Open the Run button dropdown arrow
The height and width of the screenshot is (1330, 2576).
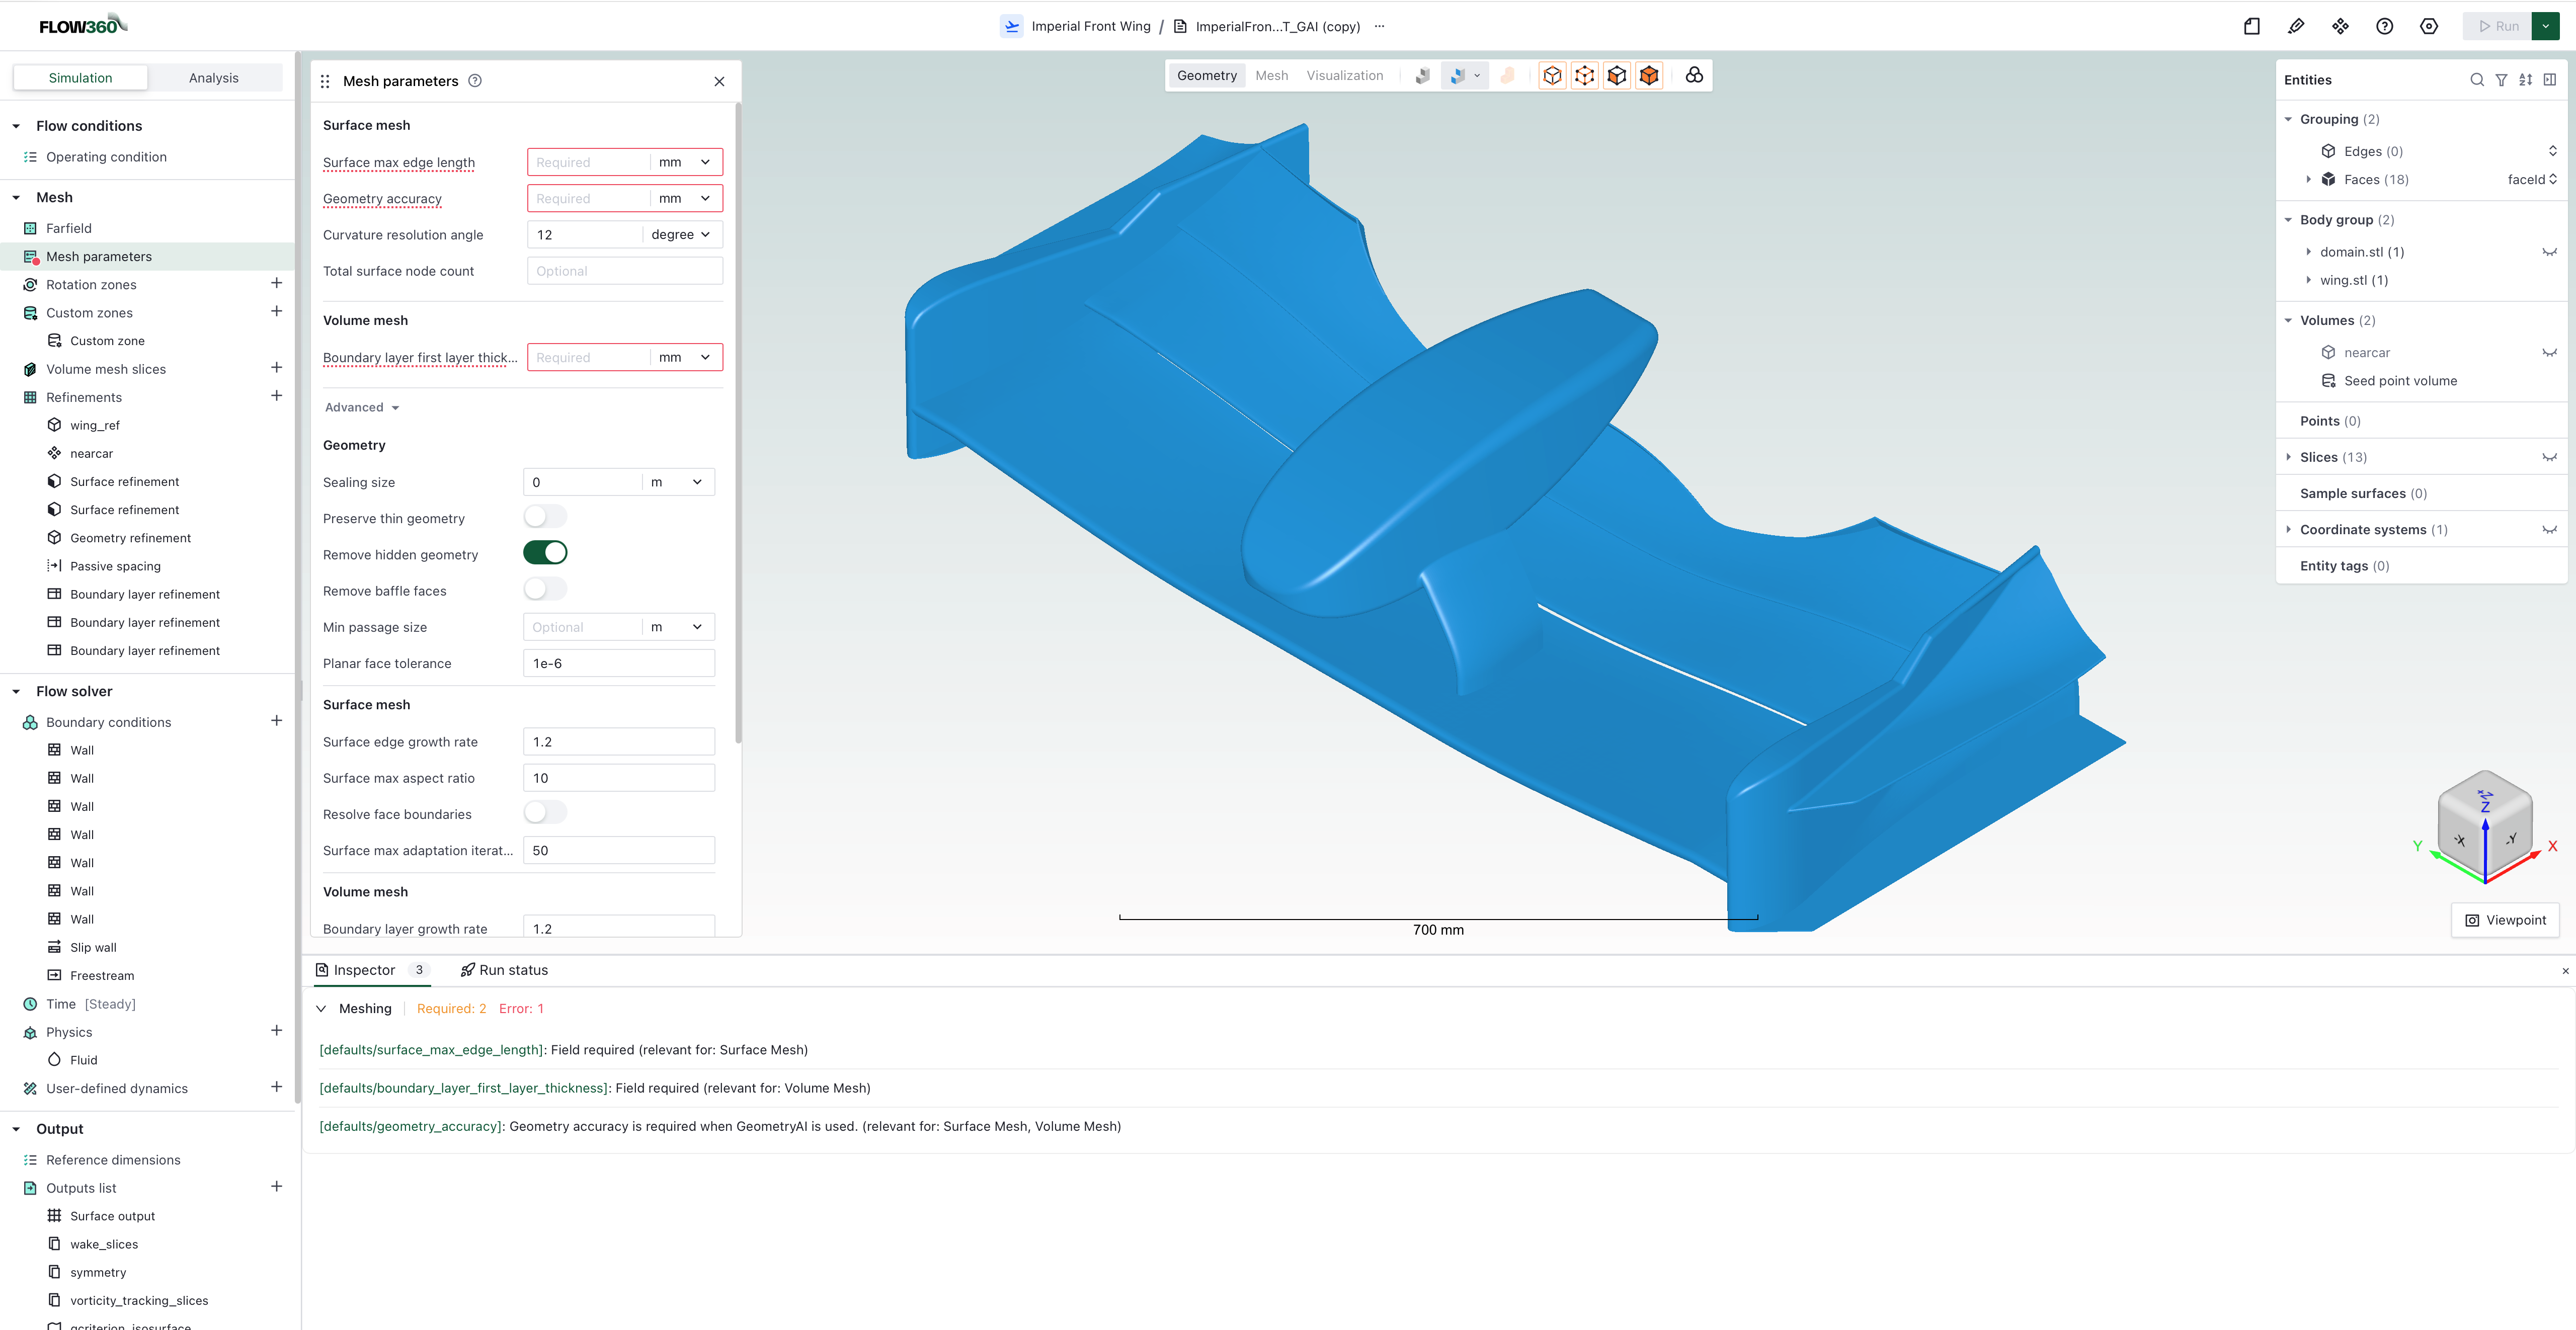(x=2545, y=27)
